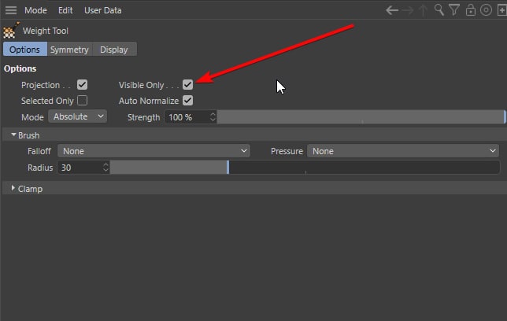Viewport: 507px width, 321px height.
Task: Click the forward arrow navigation icon
Action: [408, 10]
